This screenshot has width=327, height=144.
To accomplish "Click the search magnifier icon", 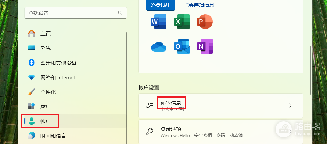I will pyautogui.click(x=120, y=13).
